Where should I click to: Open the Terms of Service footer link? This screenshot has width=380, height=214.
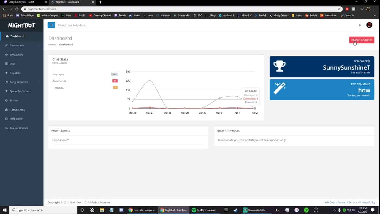click(x=347, y=202)
